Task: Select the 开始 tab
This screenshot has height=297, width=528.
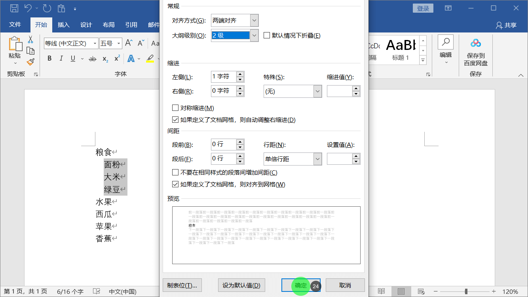Action: pos(41,25)
